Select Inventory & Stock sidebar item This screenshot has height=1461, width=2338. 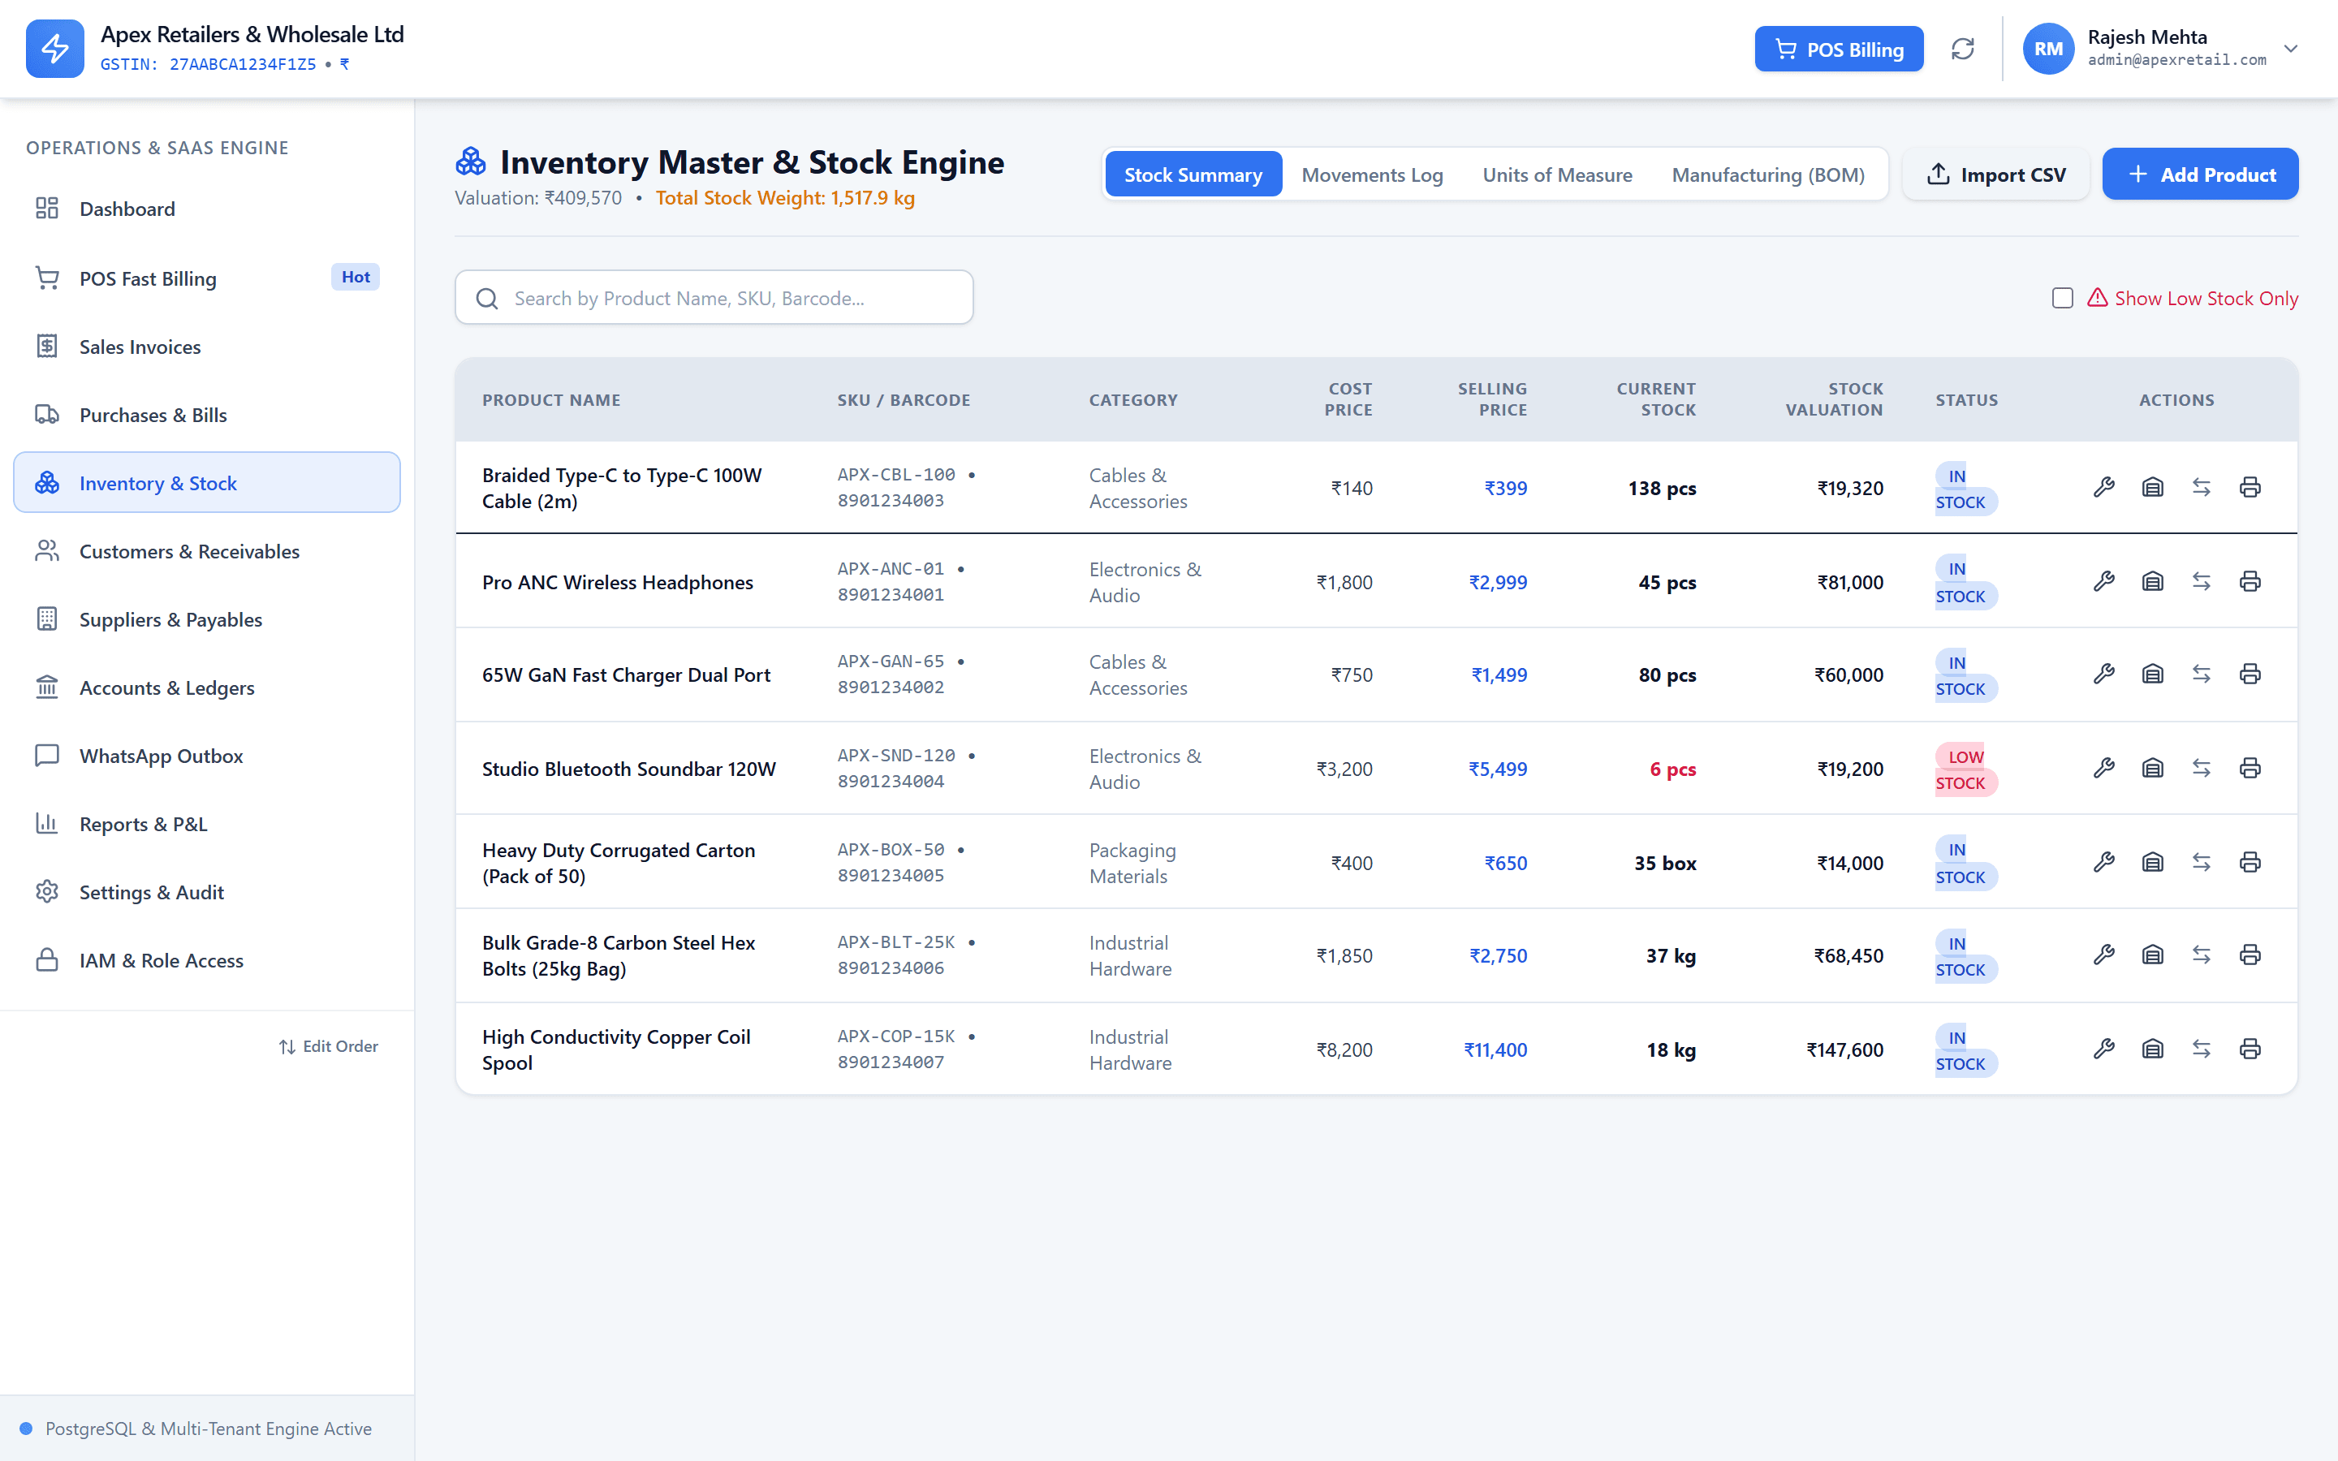pyautogui.click(x=207, y=482)
